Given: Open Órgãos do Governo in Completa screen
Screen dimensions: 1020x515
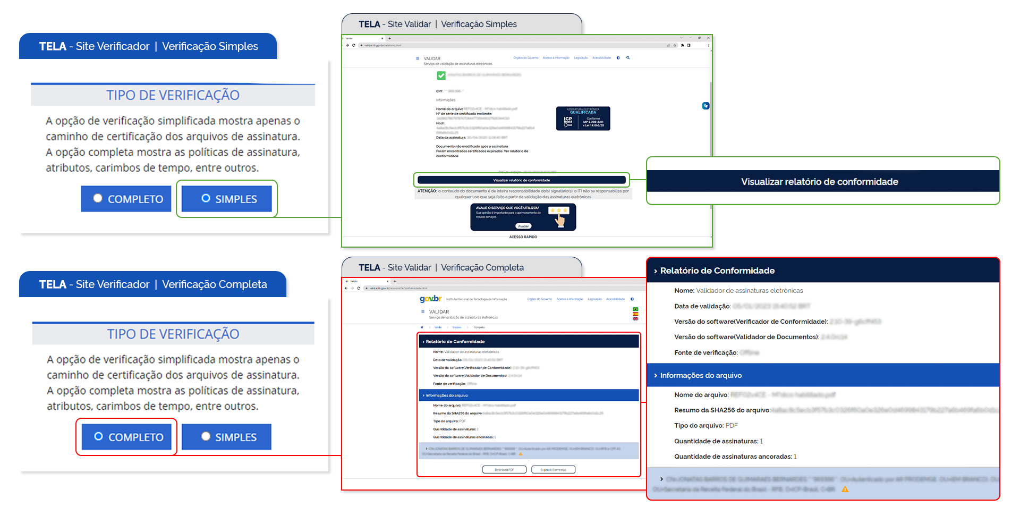Looking at the screenshot, I should [x=540, y=299].
